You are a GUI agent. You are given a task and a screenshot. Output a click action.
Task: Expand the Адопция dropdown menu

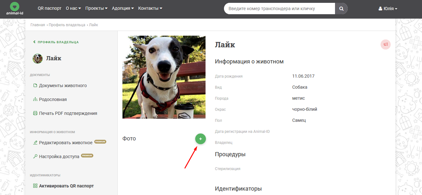tap(123, 9)
